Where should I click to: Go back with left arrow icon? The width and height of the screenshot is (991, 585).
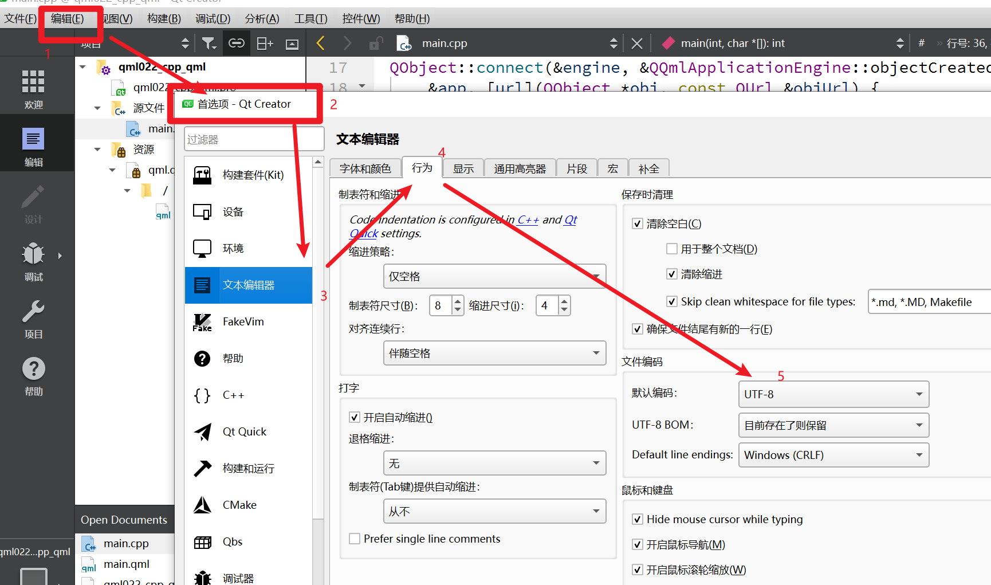tap(321, 43)
